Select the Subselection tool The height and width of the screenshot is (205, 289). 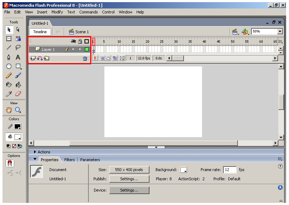pos(18,29)
